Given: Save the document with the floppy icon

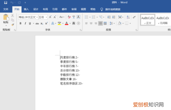Looking at the screenshot, I should [x=6, y=3].
